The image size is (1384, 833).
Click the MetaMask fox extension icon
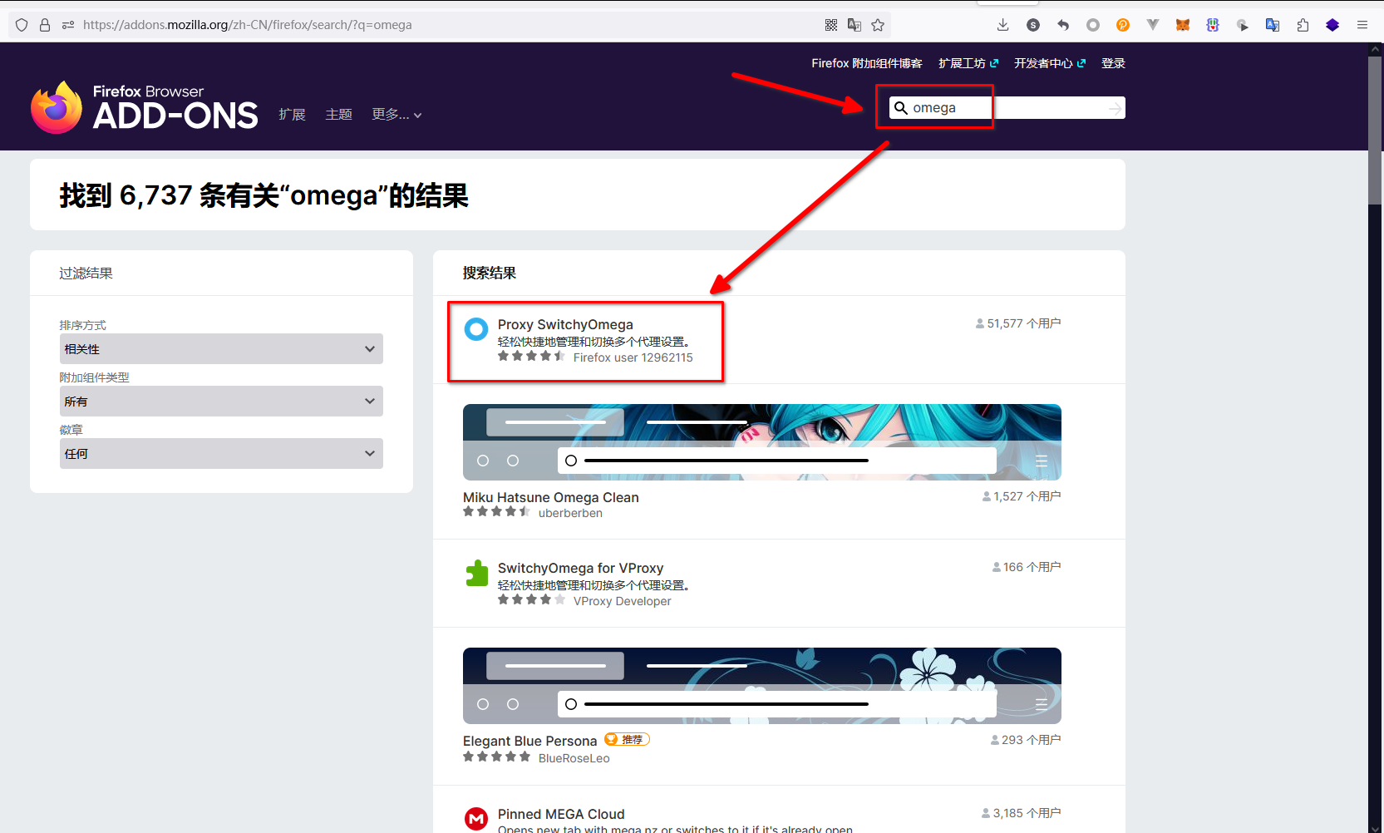coord(1182,25)
